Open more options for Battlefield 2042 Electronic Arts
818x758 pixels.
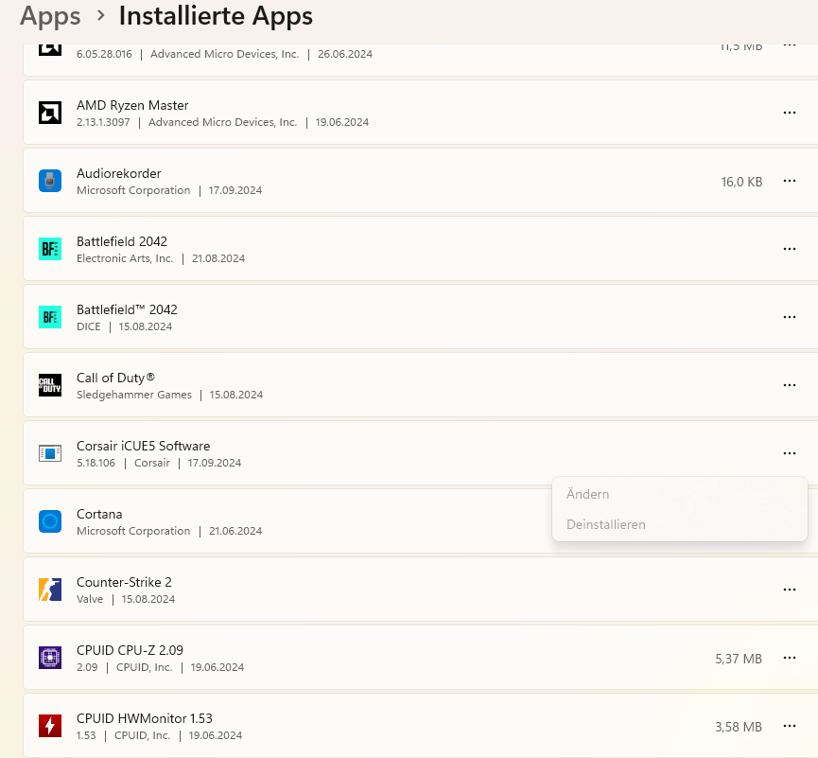tap(790, 249)
